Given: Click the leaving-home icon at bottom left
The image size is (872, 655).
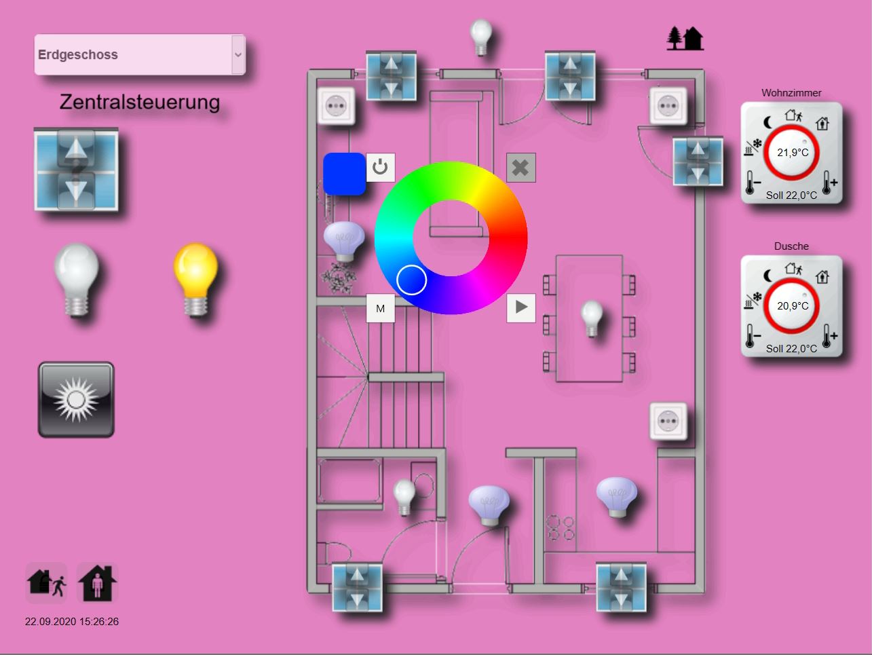Looking at the screenshot, I should [46, 582].
